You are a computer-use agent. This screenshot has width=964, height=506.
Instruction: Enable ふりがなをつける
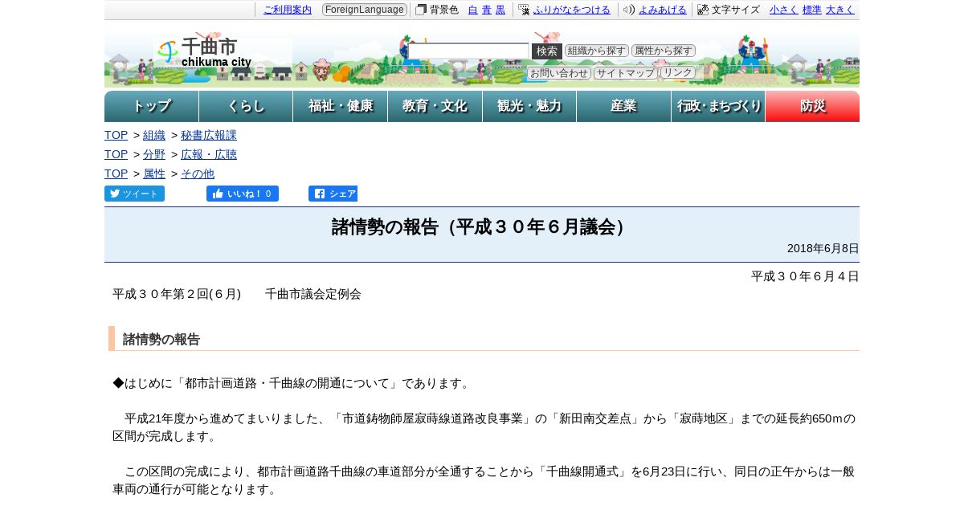coord(572,10)
